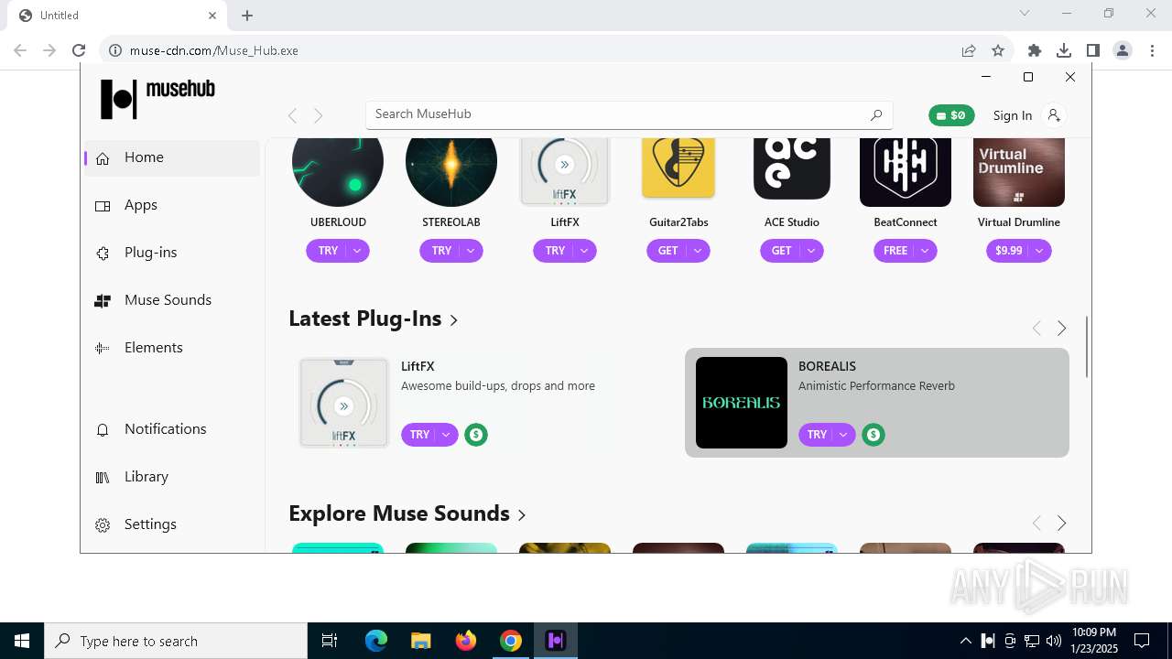Expand dropdown under top-row LiftFX

585,251
